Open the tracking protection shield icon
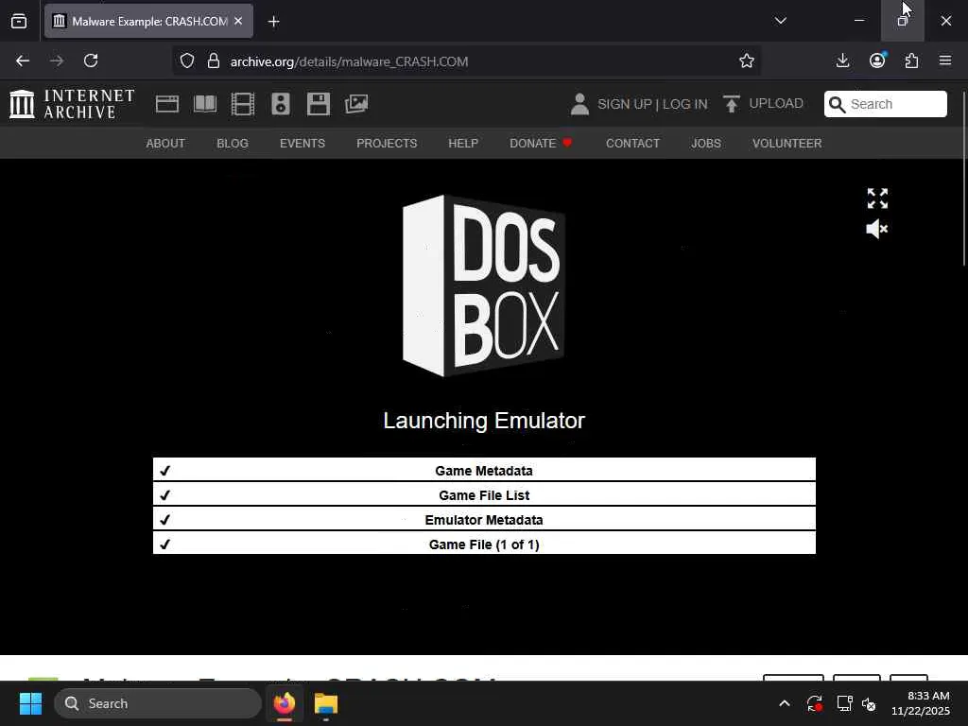The height and width of the screenshot is (726, 968). (x=187, y=60)
